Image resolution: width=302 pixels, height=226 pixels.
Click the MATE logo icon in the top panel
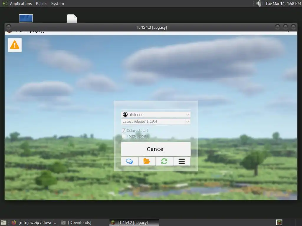5,4
